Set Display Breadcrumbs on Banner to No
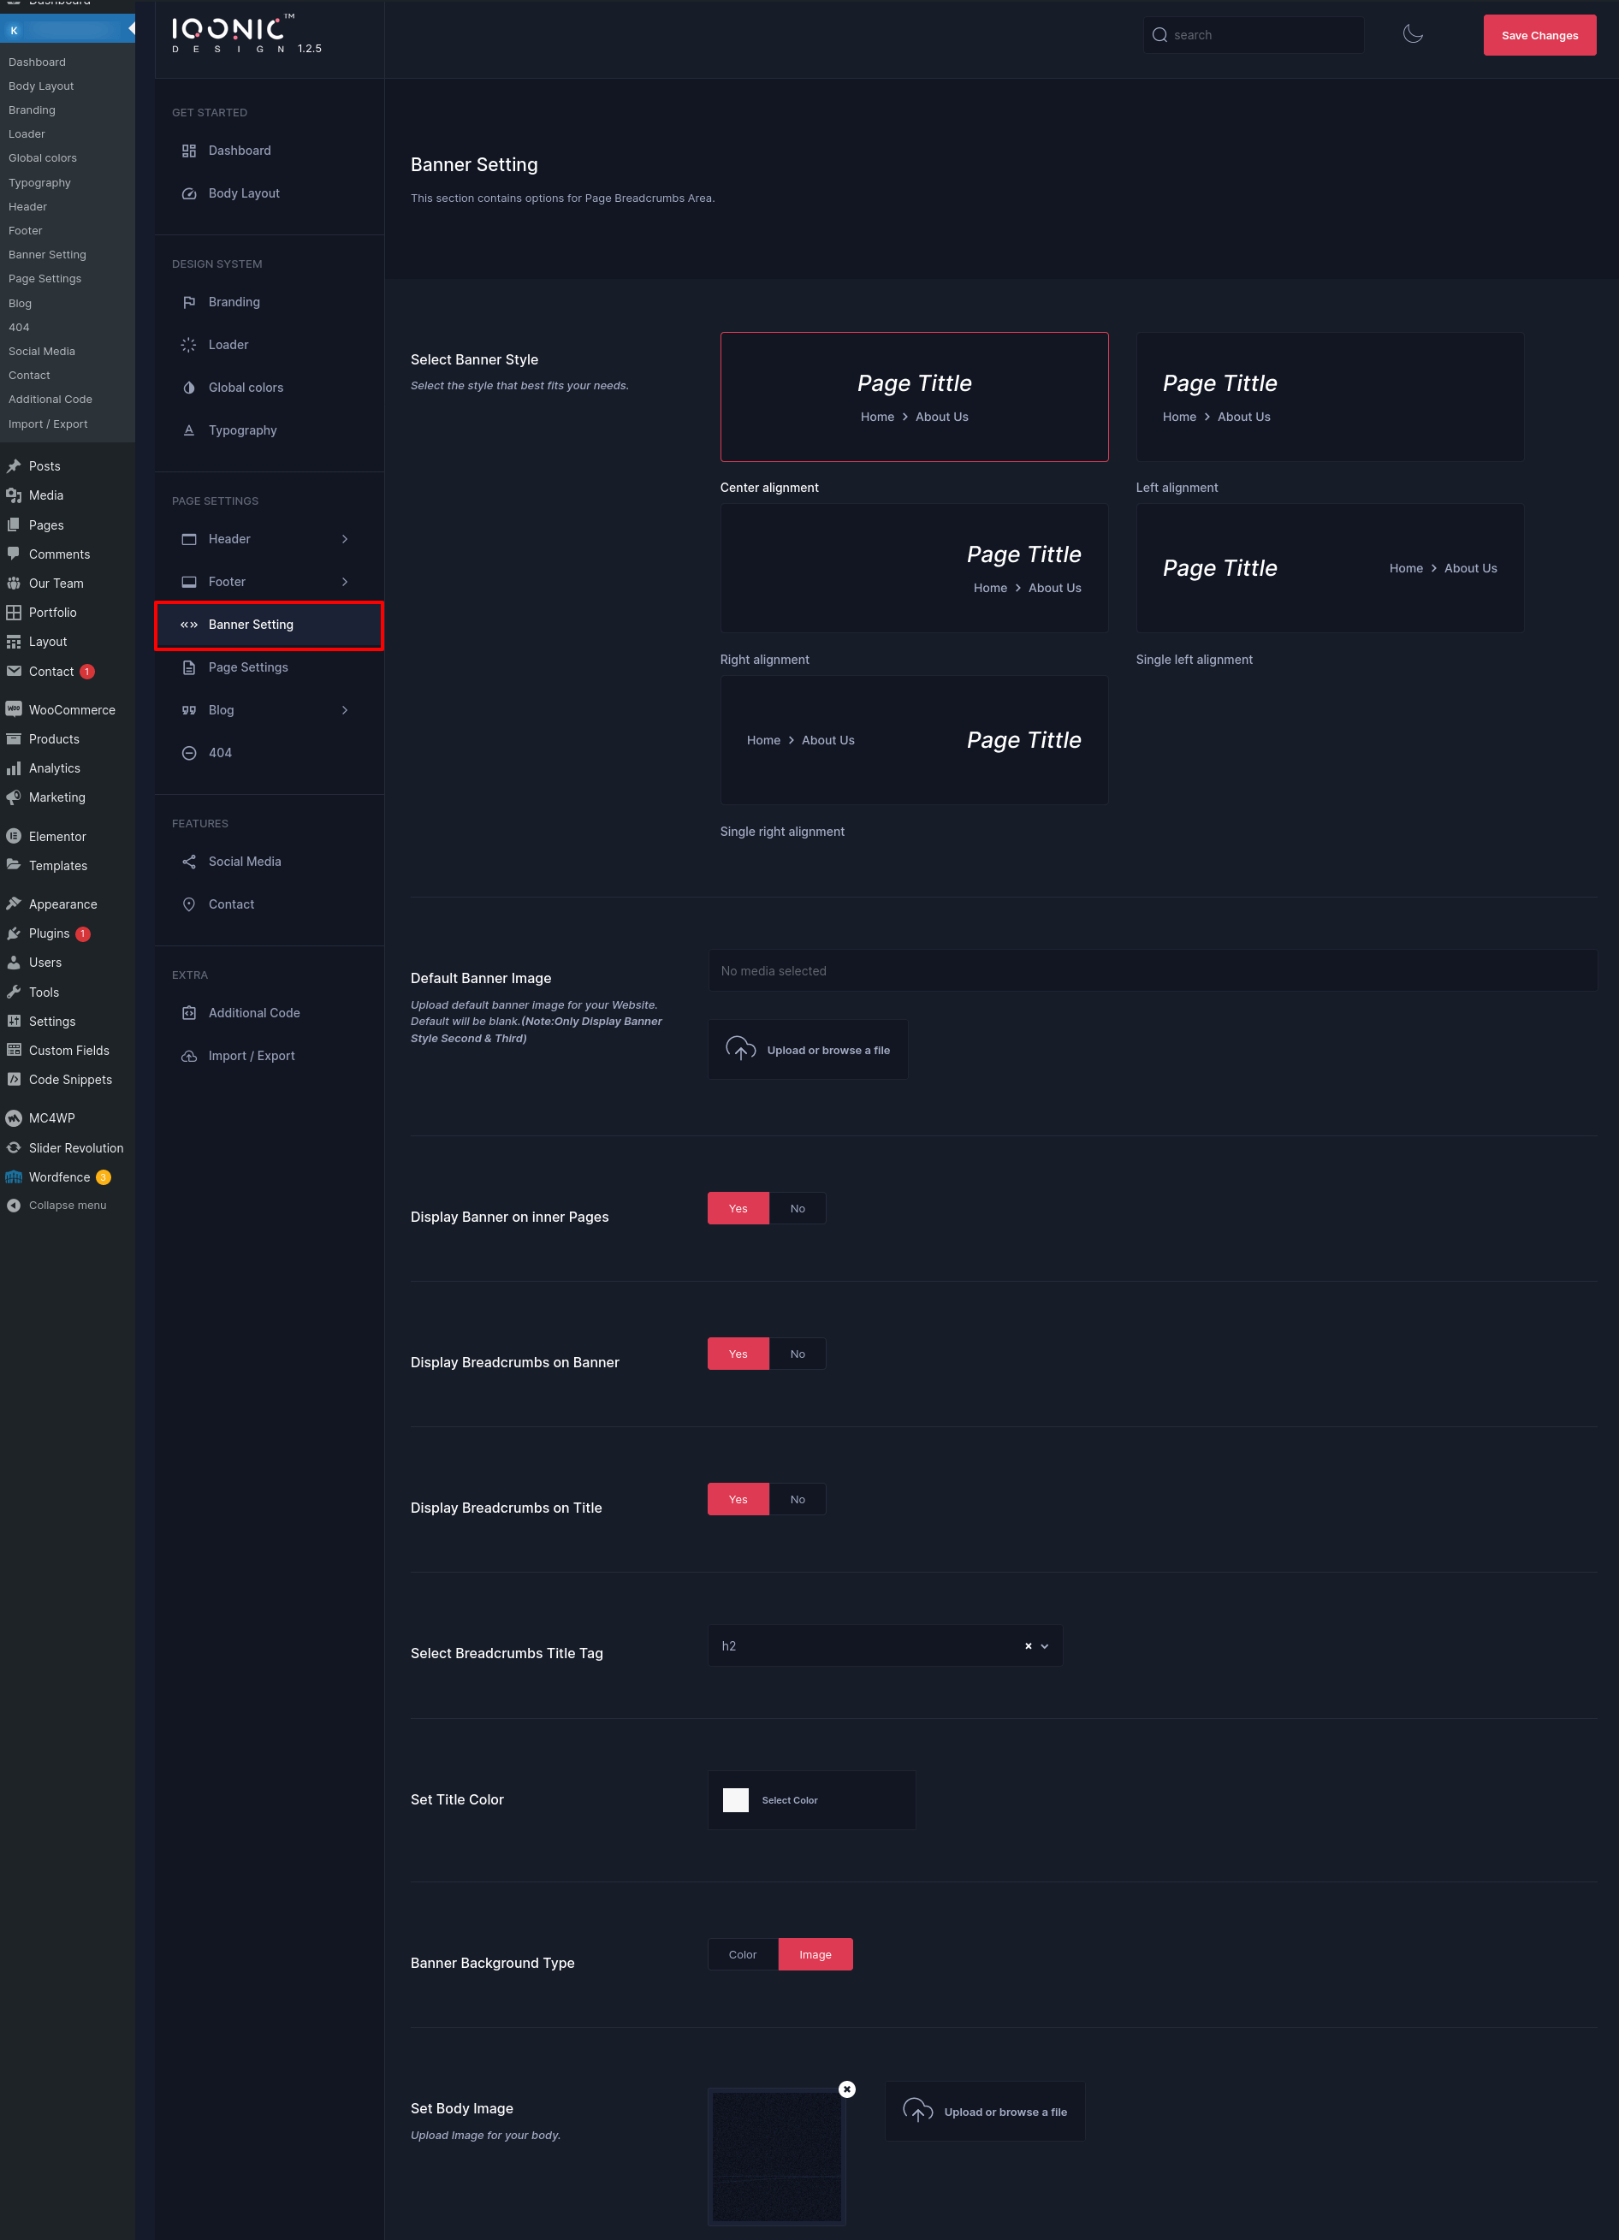Screen dimensions: 1619x2240 point(798,1354)
